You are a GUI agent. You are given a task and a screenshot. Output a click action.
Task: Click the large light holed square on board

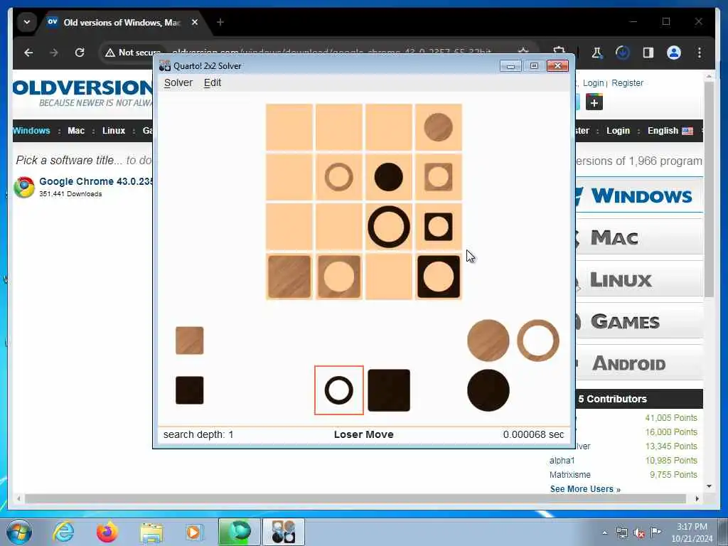click(339, 277)
